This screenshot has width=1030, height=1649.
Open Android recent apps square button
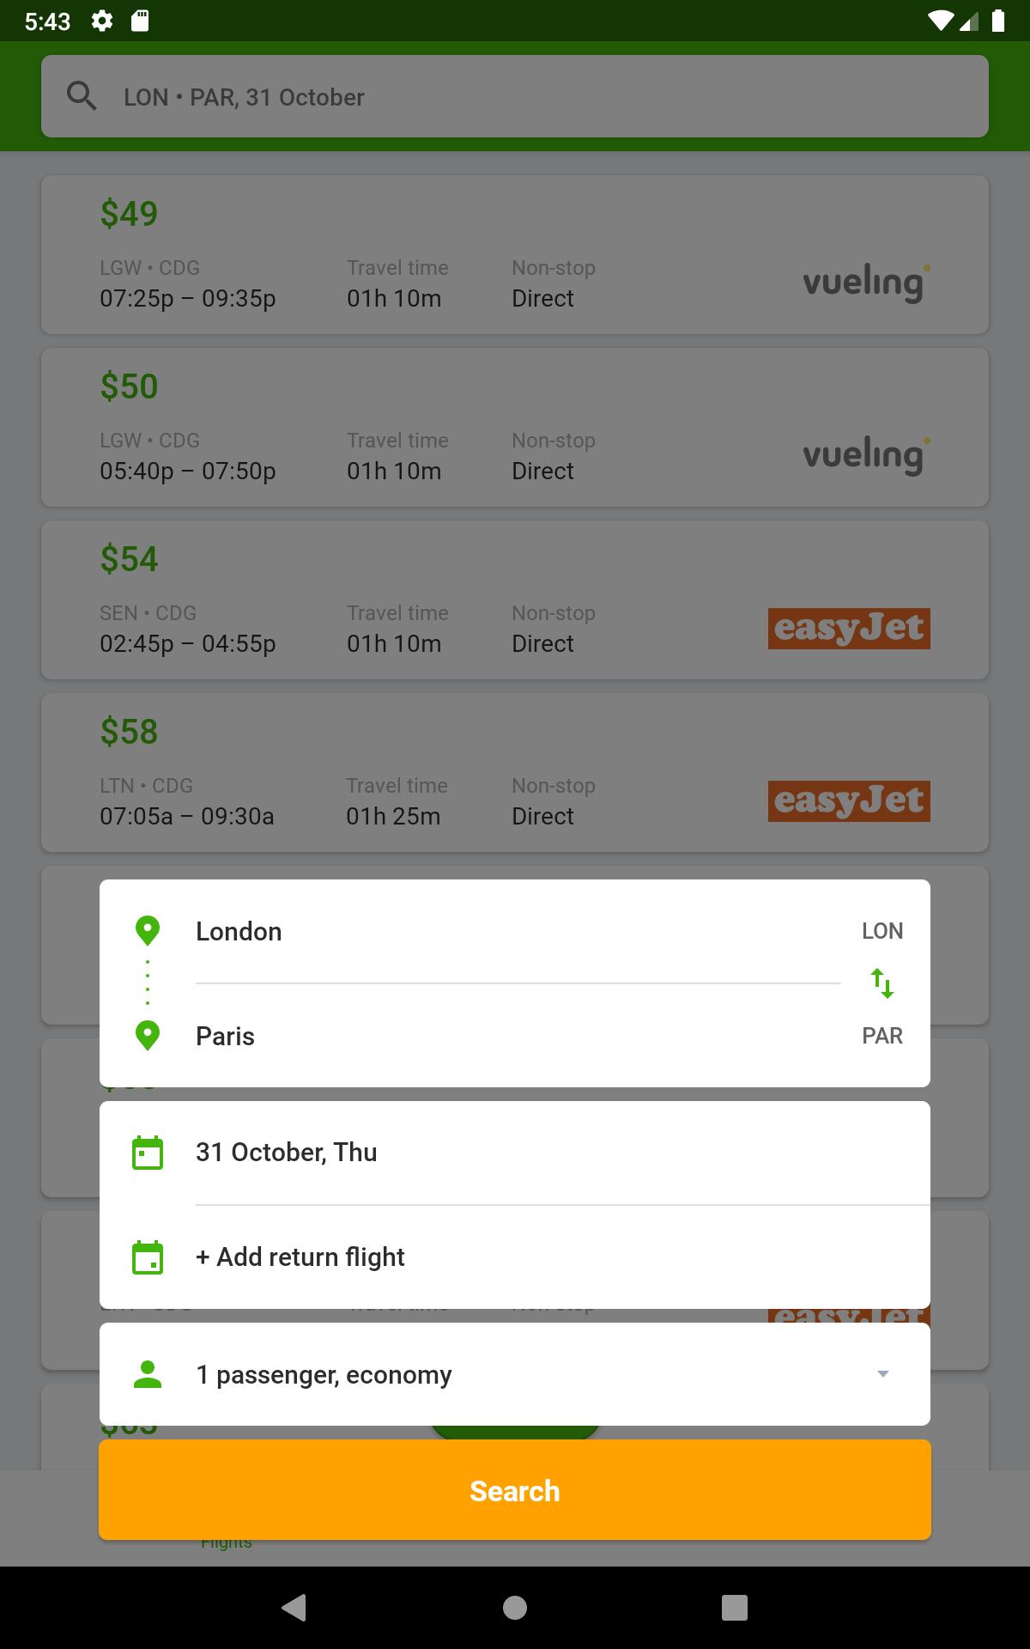pos(735,1607)
